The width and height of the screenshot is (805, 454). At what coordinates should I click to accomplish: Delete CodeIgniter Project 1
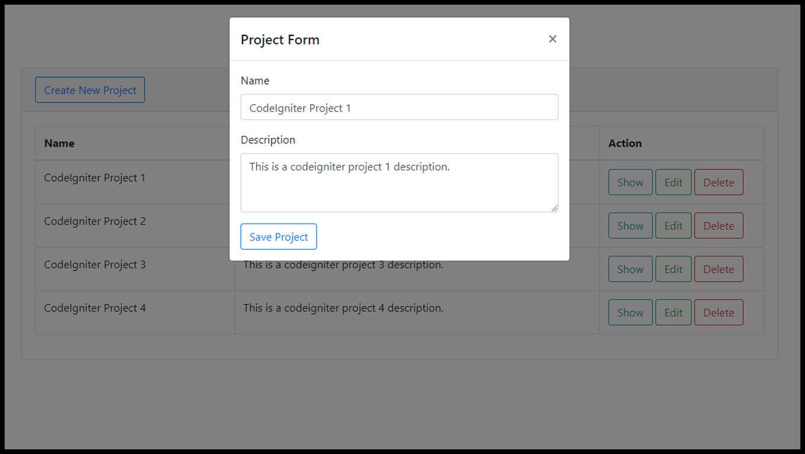coord(719,182)
